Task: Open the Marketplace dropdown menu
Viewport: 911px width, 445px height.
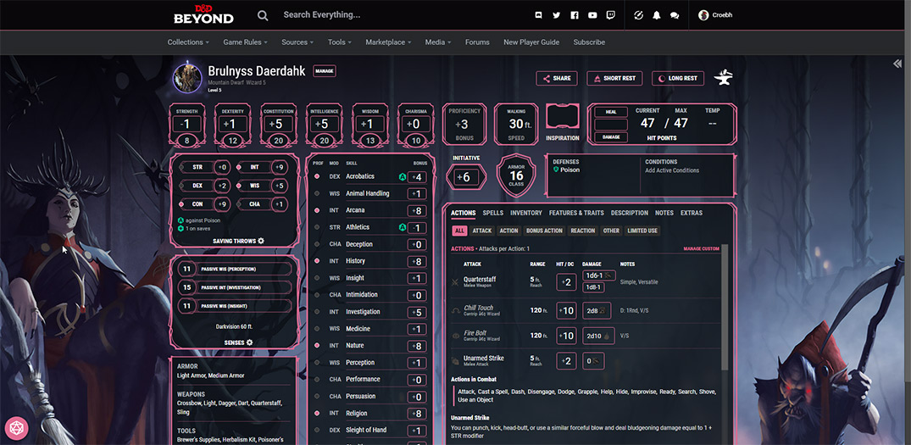Action: (x=388, y=42)
